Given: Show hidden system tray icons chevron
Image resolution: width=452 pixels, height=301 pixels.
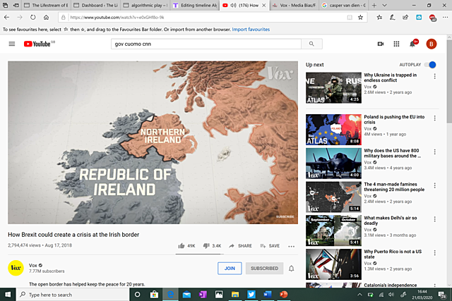Looking at the screenshot, I should 359,295.
